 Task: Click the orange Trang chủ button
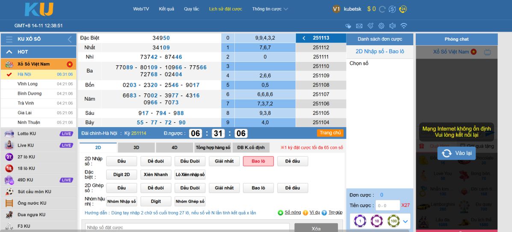coord(330,133)
